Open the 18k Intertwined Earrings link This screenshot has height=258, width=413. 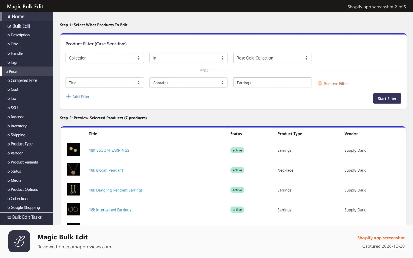tap(110, 210)
